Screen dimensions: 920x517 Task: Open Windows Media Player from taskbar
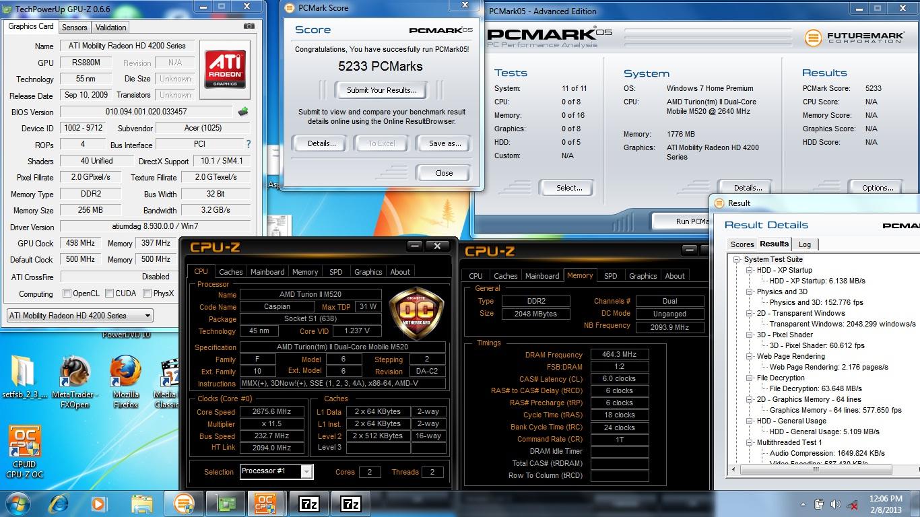(98, 503)
